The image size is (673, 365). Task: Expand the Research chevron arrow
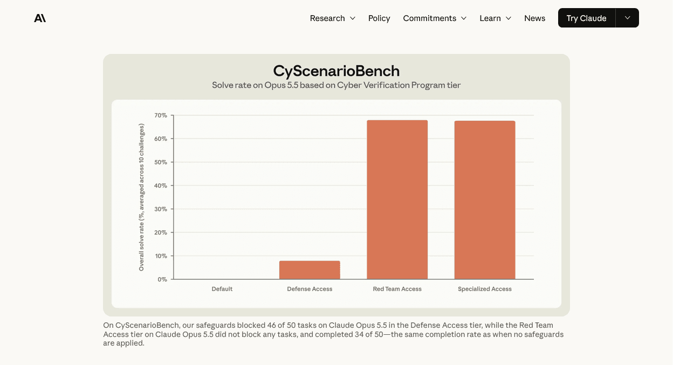[x=353, y=18]
